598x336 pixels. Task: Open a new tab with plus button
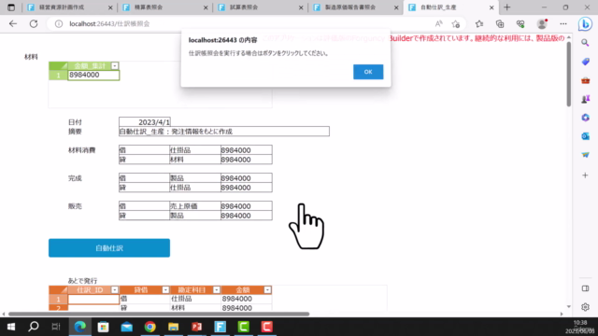tap(506, 7)
